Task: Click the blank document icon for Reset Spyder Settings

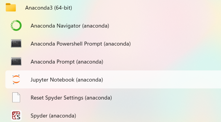Action: coord(16,98)
